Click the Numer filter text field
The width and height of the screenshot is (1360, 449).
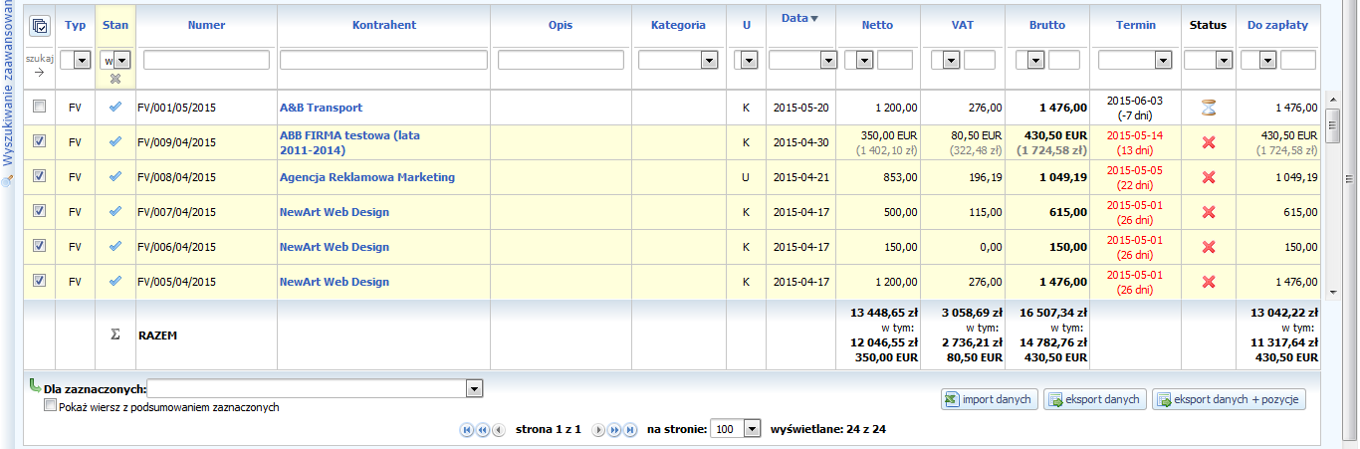[206, 61]
